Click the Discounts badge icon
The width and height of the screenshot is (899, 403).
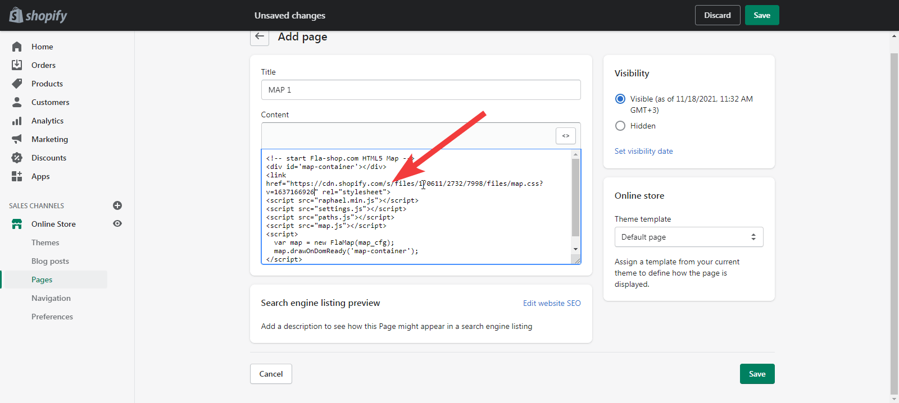[17, 158]
